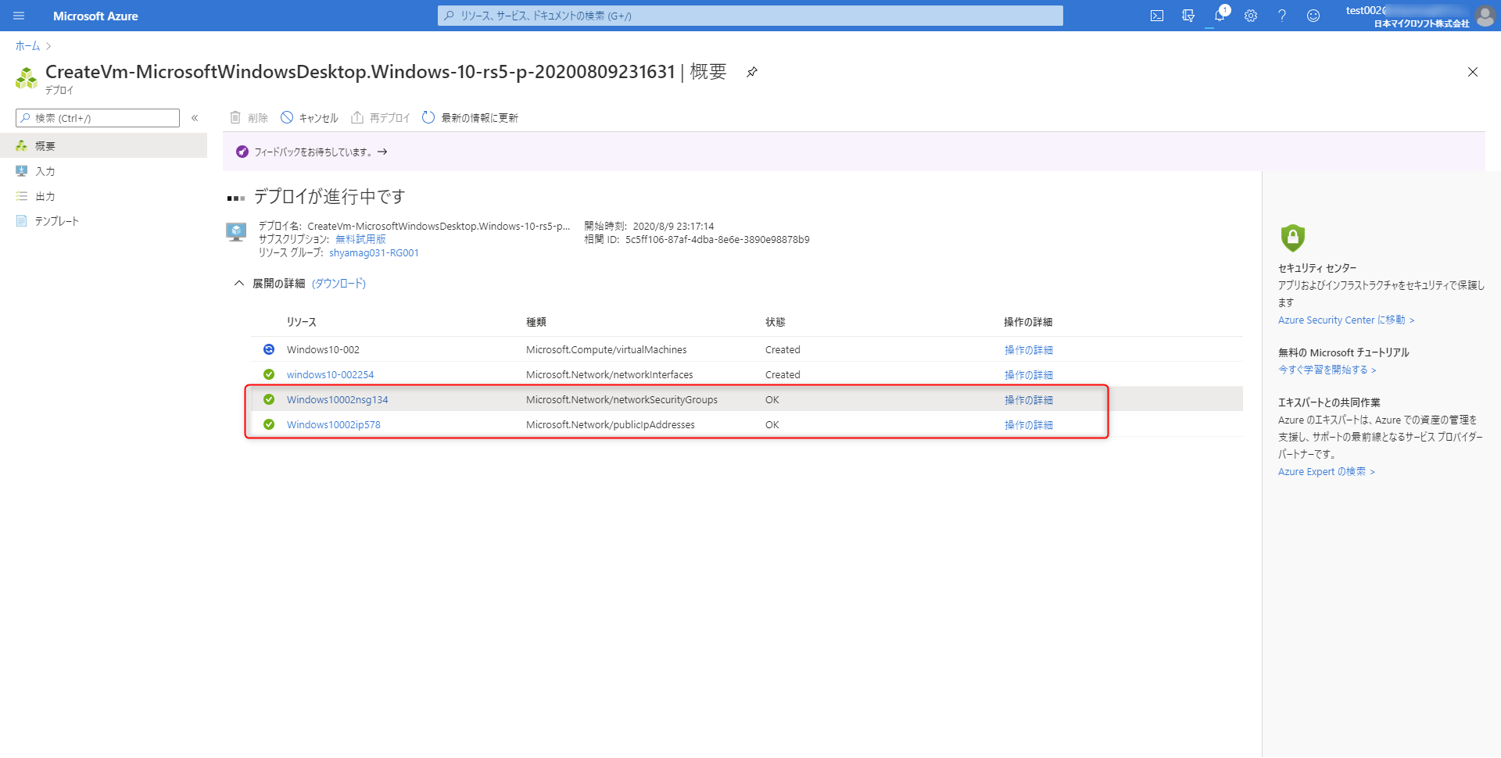The image size is (1501, 758).
Task: Click the 操作の詳細 column header
Action: 1028,322
